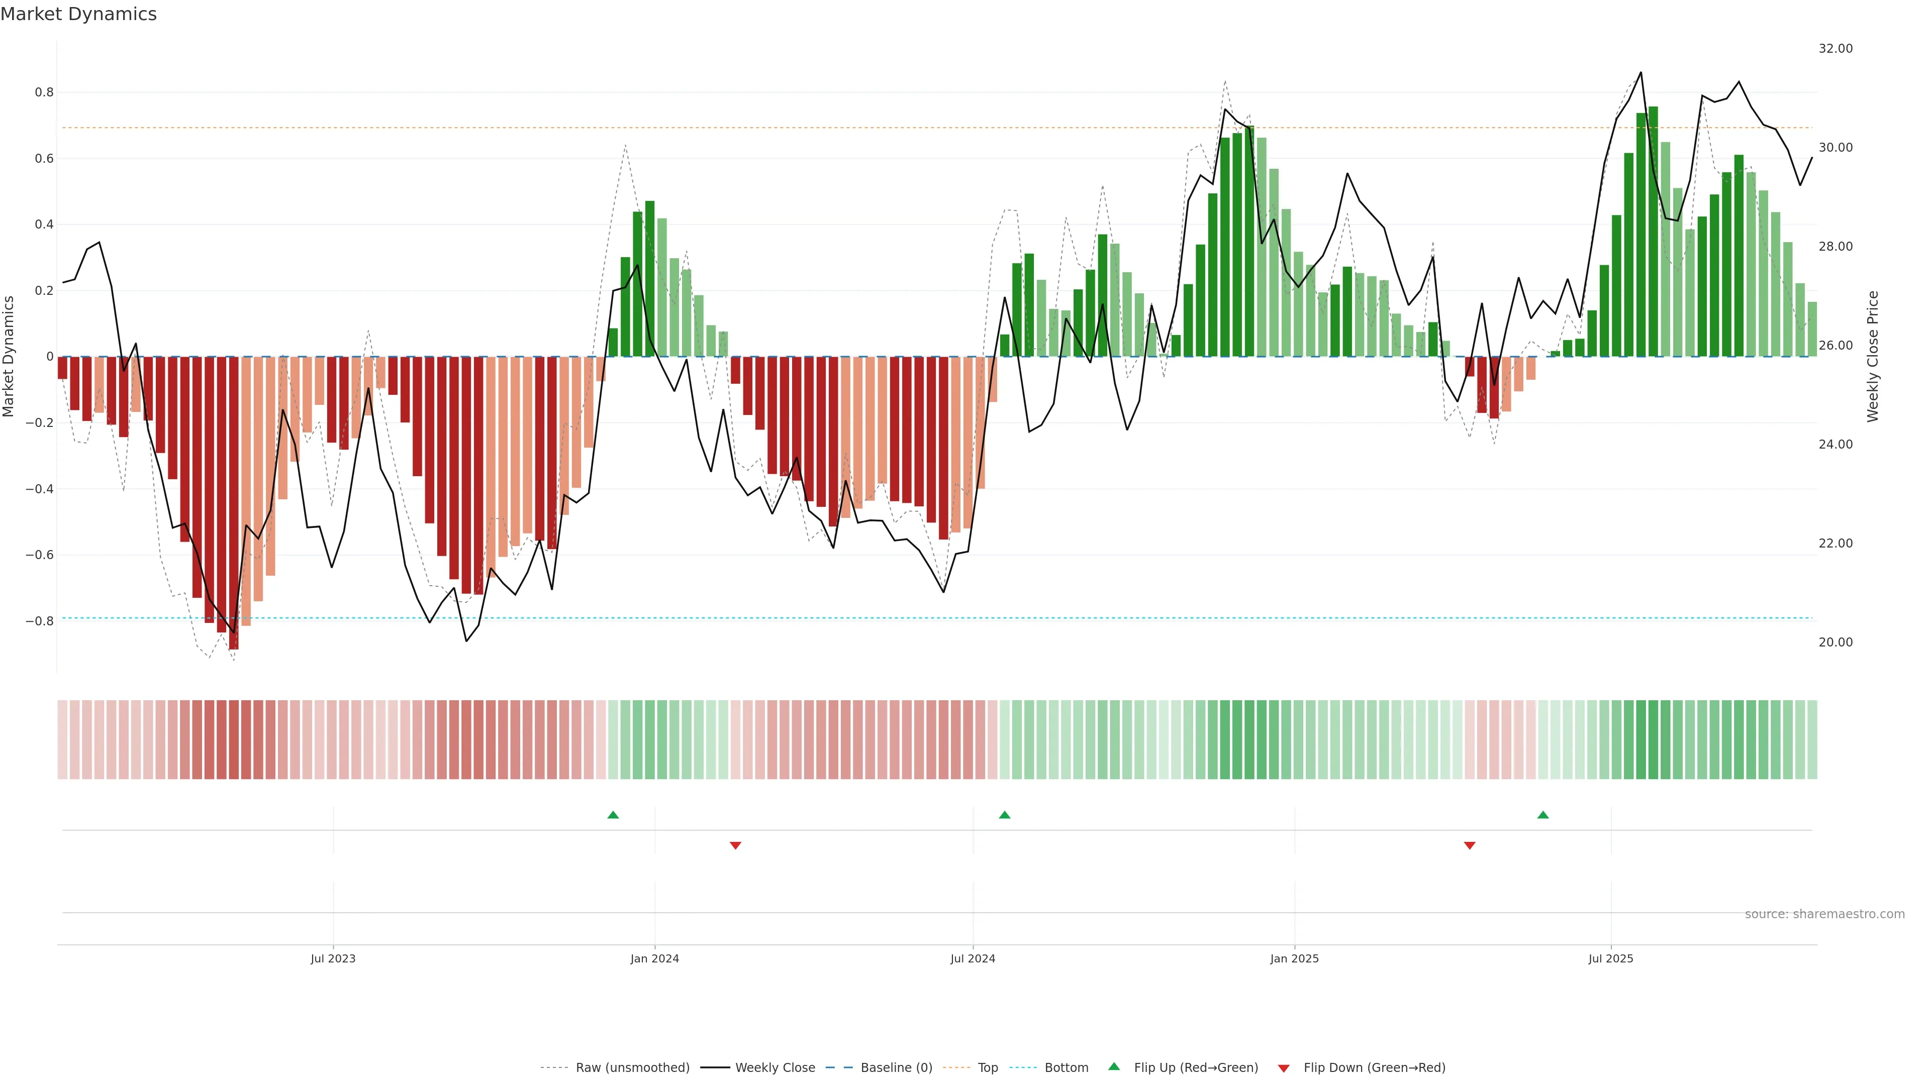Image resolution: width=1930 pixels, height=1085 pixels.
Task: Toggle the Baseline (0) legend entry
Action: pyautogui.click(x=896, y=1068)
